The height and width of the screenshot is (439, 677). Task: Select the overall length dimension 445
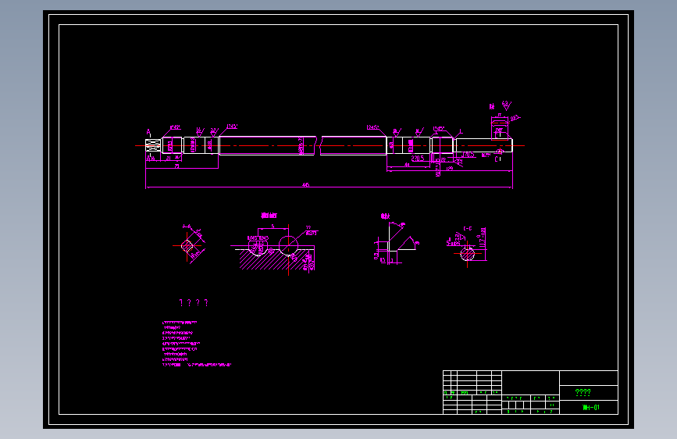coord(305,185)
